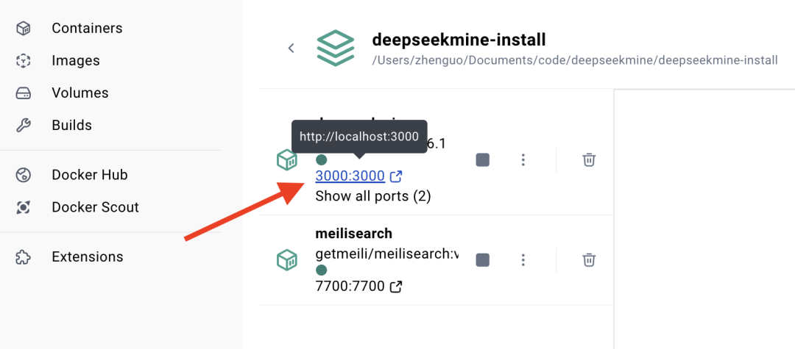
Task: Click the Containers cube icon
Action: click(24, 29)
